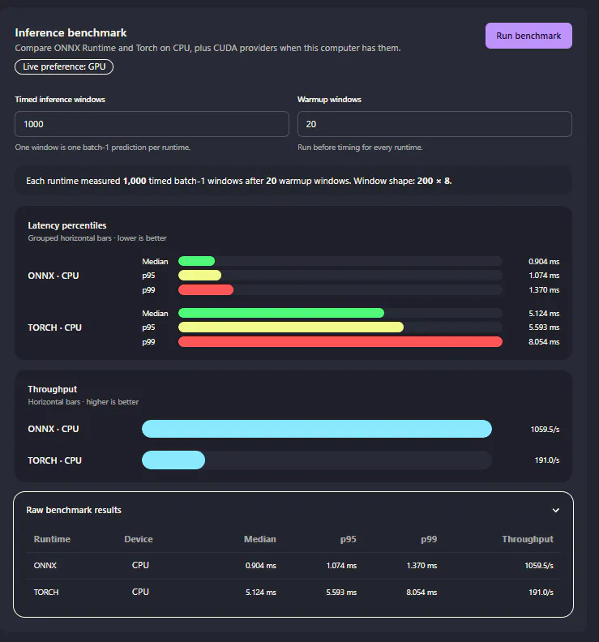This screenshot has width=599, height=642.
Task: Click the Run benchmark button
Action: [x=528, y=36]
